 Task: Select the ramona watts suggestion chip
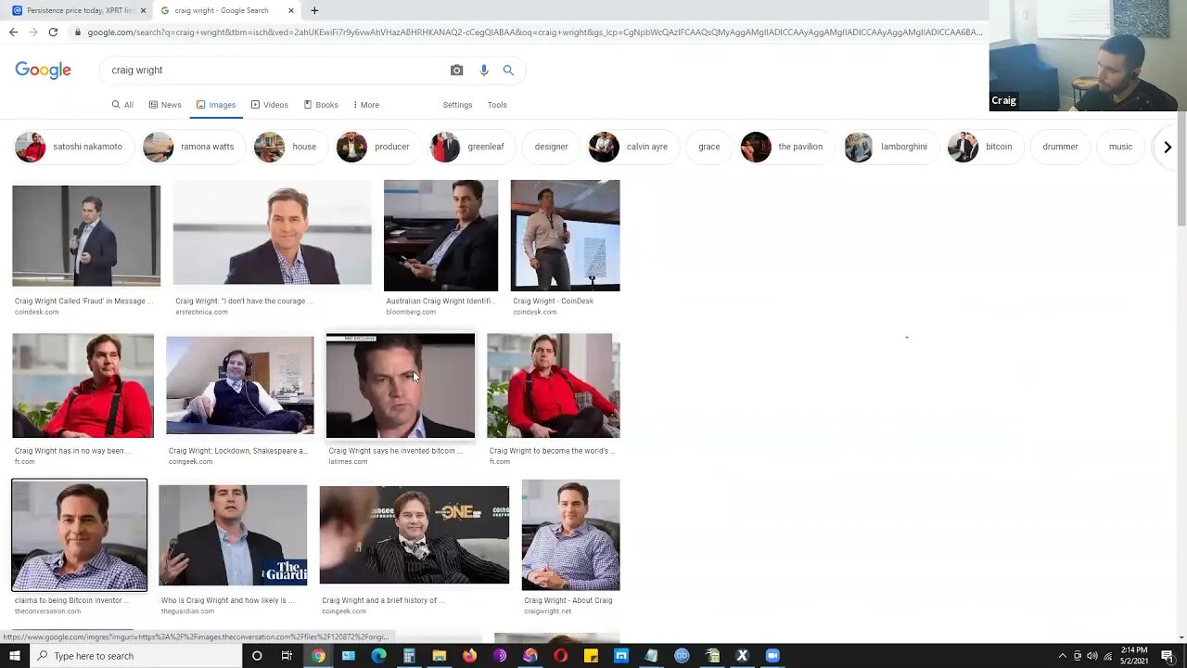193,147
